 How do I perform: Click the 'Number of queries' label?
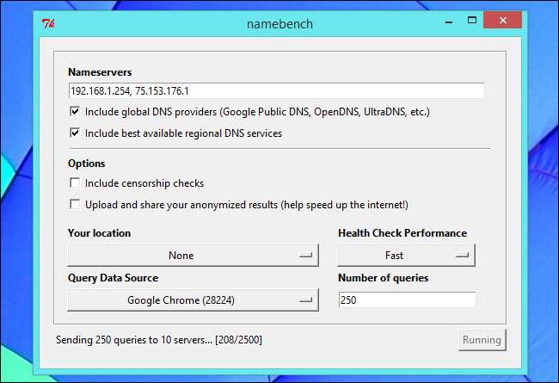[384, 278]
